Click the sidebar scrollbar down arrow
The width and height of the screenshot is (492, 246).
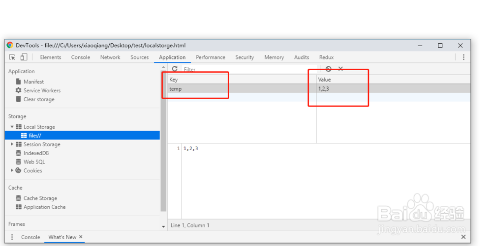coord(163,226)
